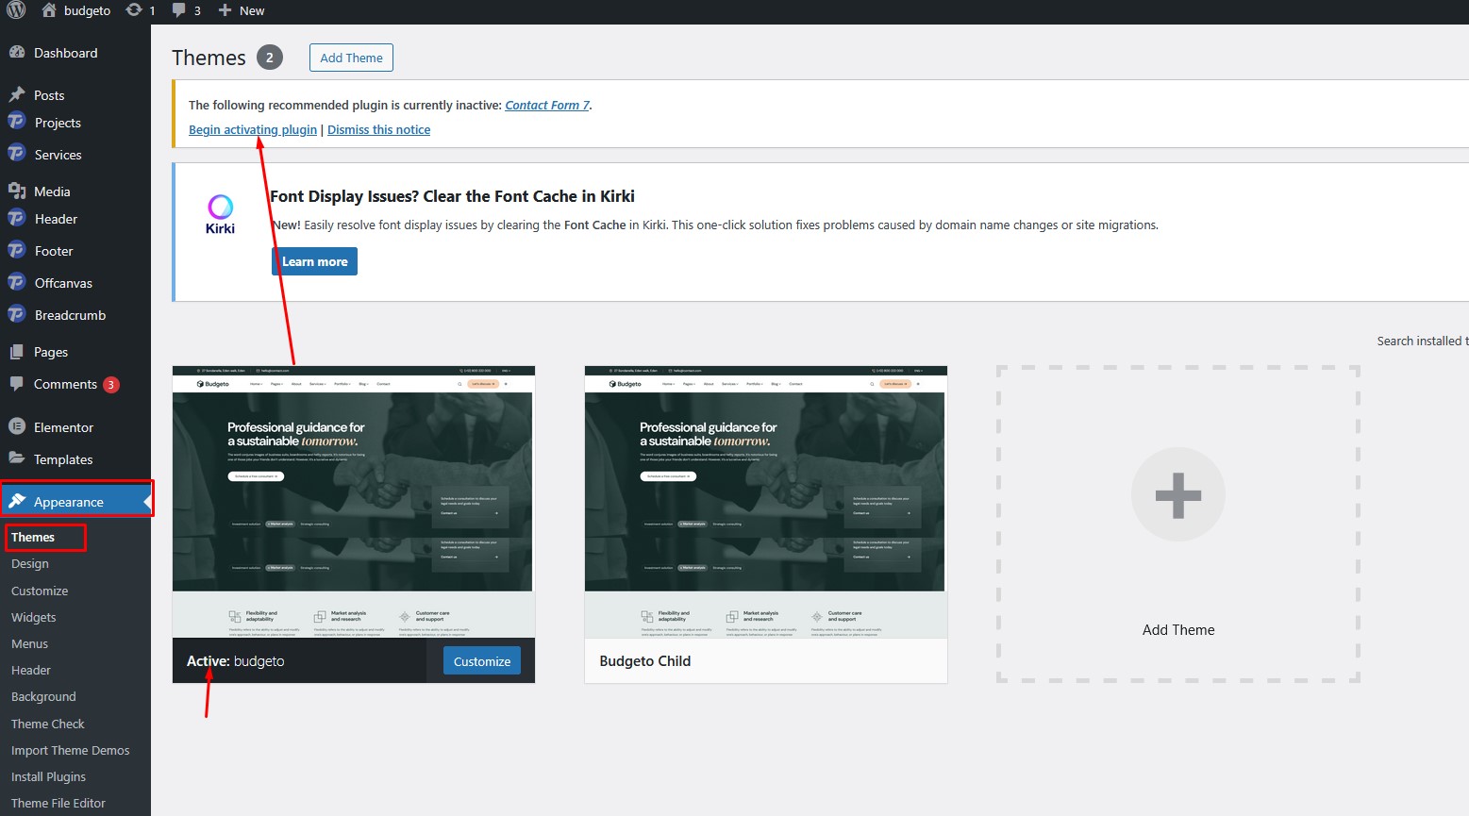
Task: Open the New content dropdown in admin bar
Action: click(x=242, y=10)
